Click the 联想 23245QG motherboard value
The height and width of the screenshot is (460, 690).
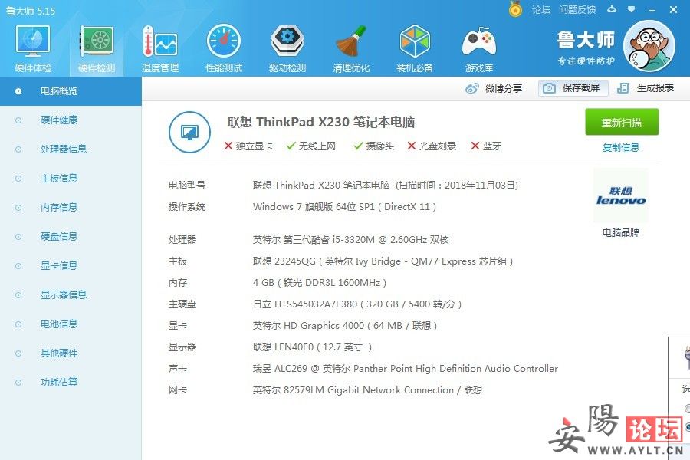click(383, 261)
